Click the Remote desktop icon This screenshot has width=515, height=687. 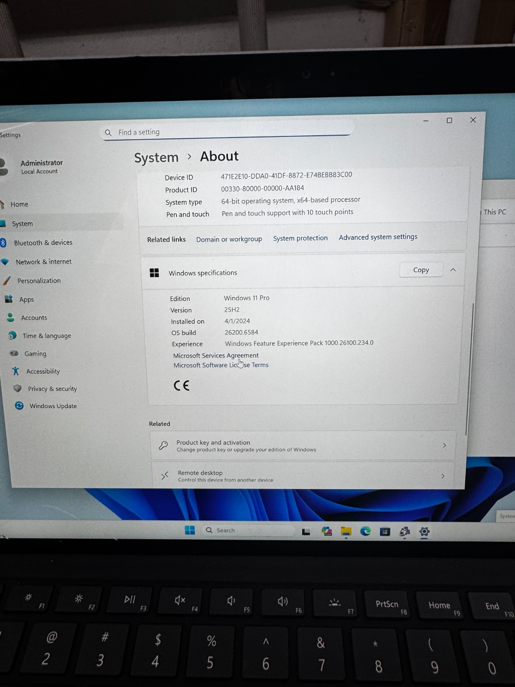pos(165,475)
